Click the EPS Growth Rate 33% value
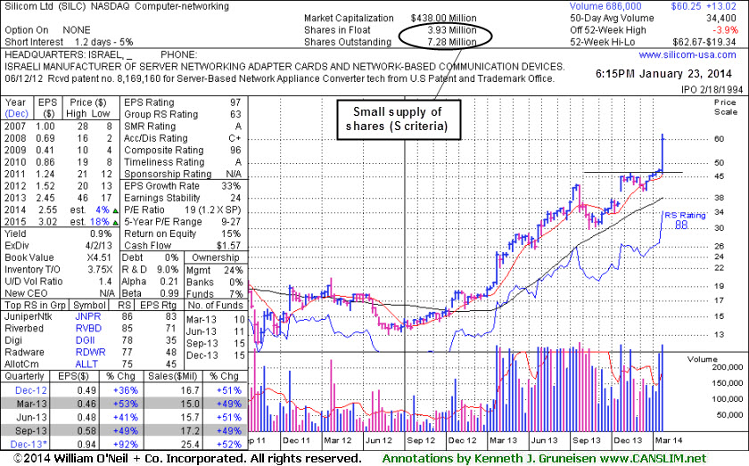 [x=231, y=185]
